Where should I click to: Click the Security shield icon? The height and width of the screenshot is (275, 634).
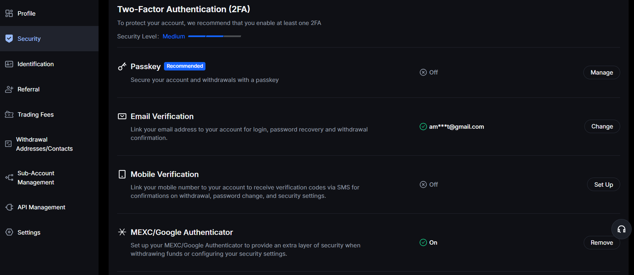tap(9, 39)
